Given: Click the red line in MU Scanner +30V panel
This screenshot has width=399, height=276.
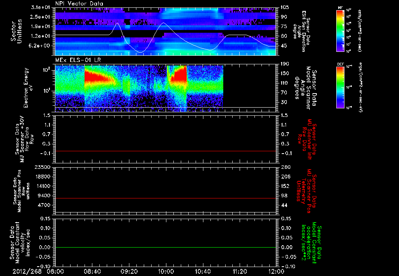Looking at the screenshot, I should click(166, 151).
